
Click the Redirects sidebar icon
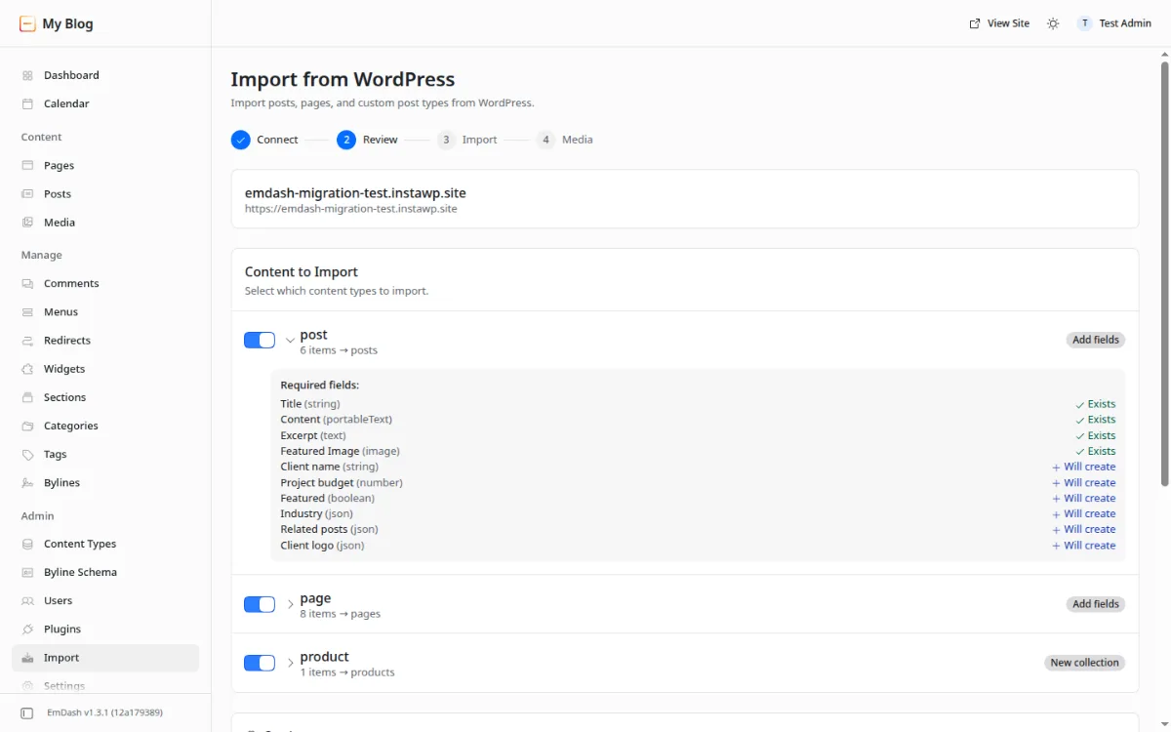click(27, 341)
